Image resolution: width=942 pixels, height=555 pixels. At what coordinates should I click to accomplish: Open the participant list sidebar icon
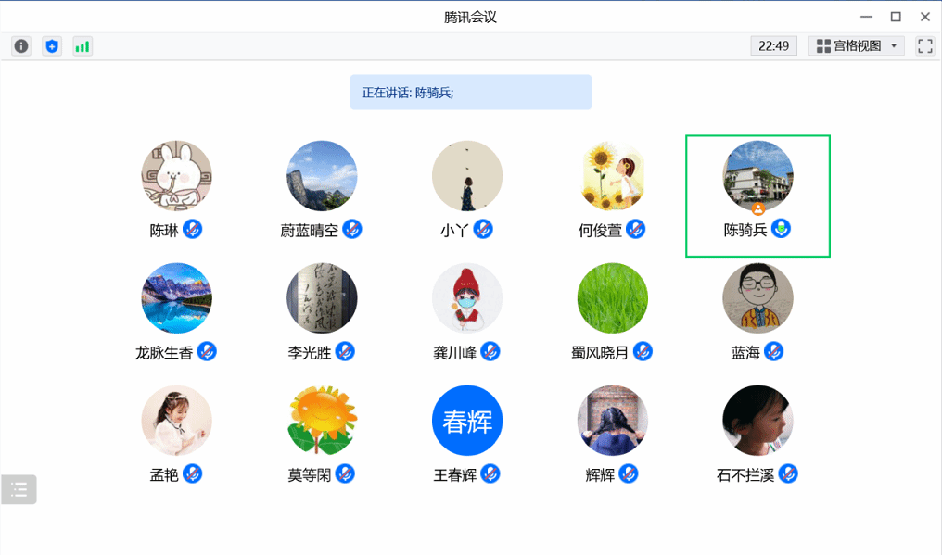coord(19,489)
